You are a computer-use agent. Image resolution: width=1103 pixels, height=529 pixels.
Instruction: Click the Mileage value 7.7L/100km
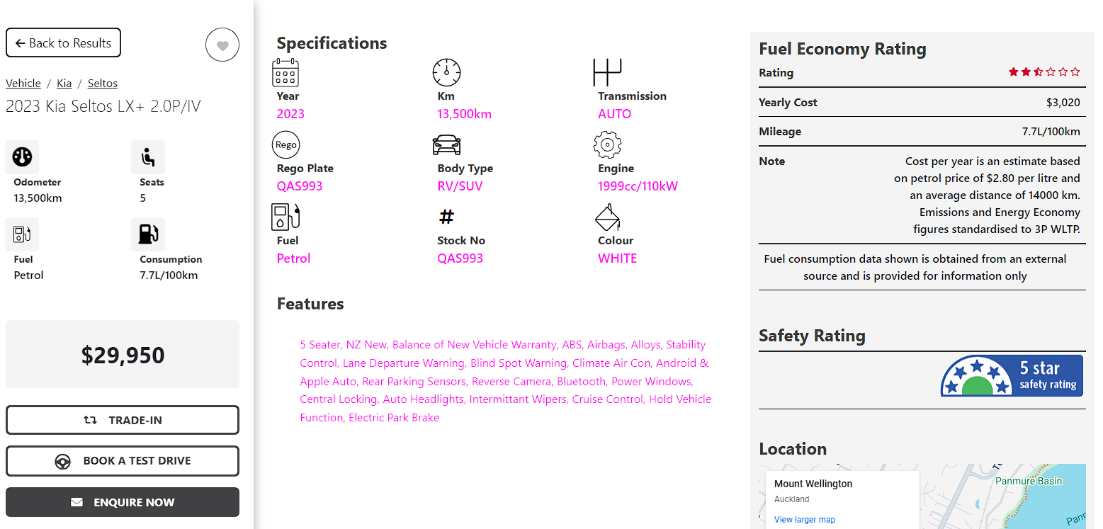coord(1051,132)
